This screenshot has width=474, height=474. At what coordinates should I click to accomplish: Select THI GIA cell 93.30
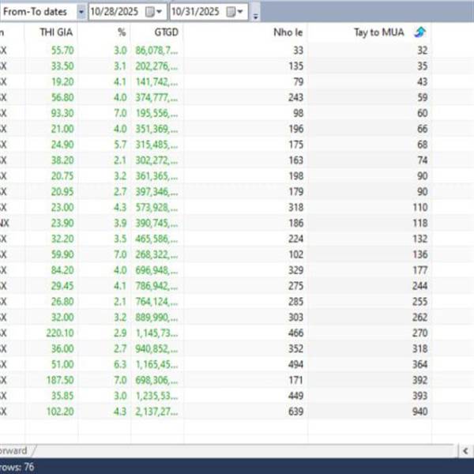pos(62,113)
